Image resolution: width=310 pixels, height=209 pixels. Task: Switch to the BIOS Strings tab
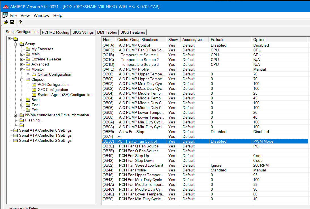click(x=83, y=32)
